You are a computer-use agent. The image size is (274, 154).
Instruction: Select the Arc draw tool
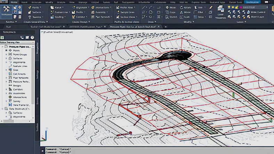[x=151, y=8]
